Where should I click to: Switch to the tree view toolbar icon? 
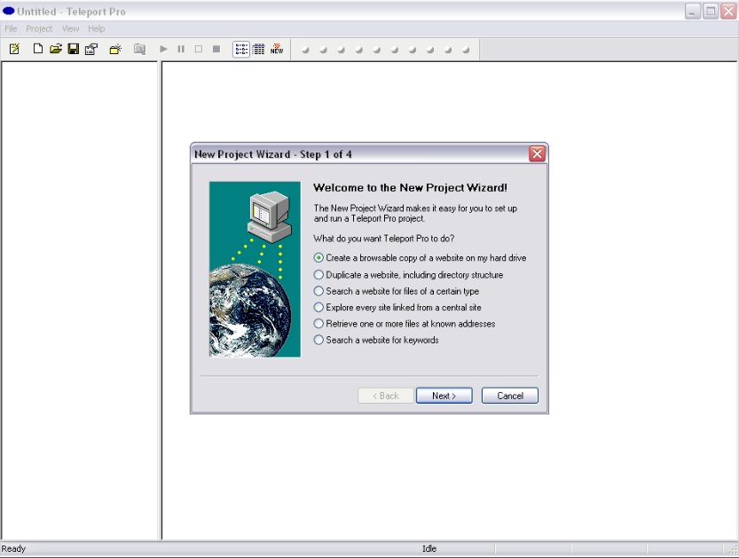click(240, 49)
